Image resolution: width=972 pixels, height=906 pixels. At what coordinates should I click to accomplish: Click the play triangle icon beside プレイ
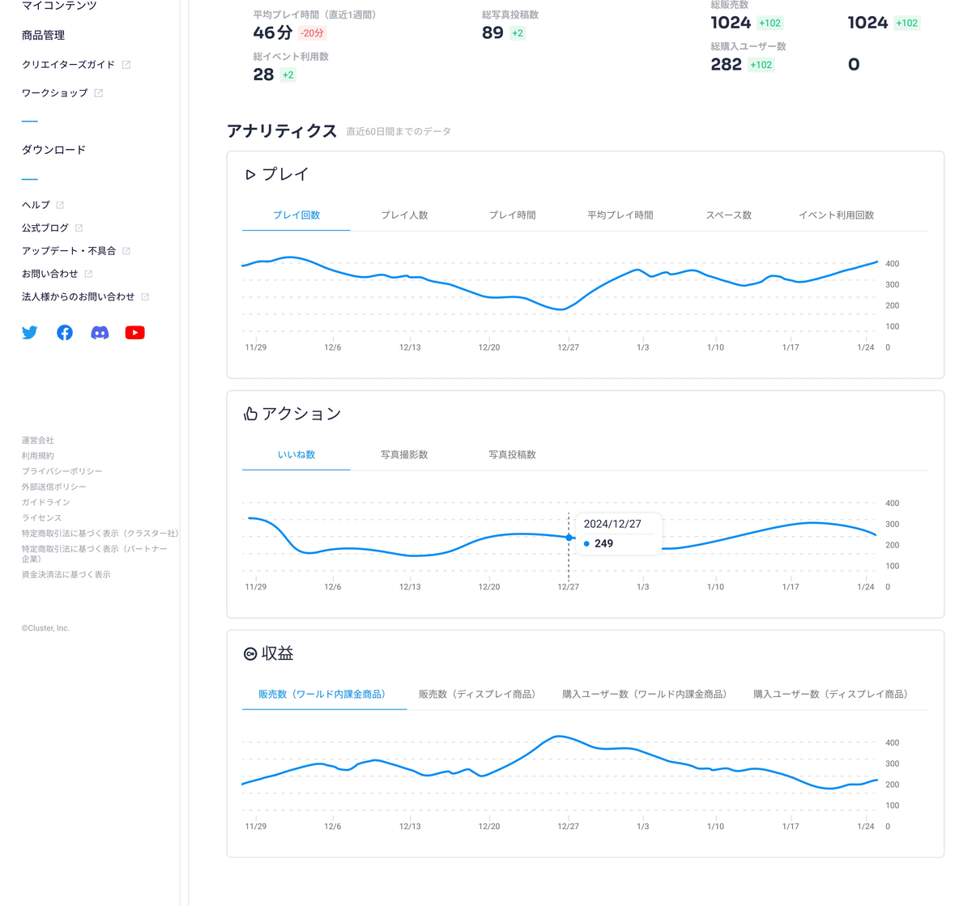[x=250, y=175]
